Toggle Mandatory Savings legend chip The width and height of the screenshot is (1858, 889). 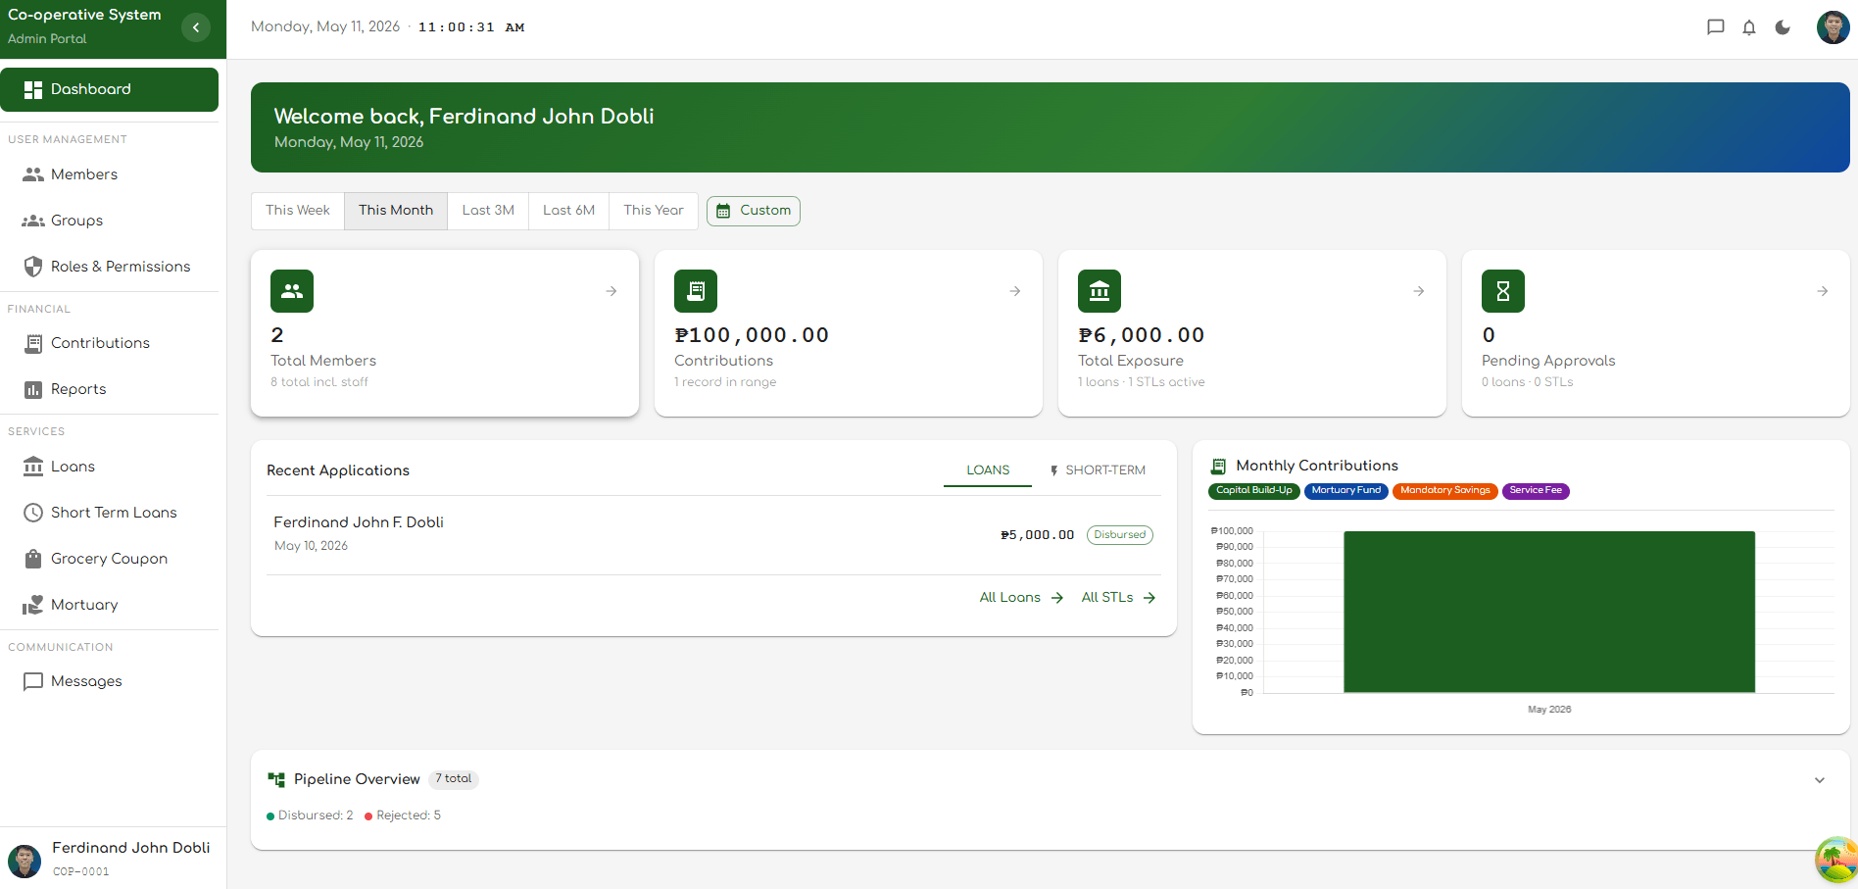point(1445,491)
